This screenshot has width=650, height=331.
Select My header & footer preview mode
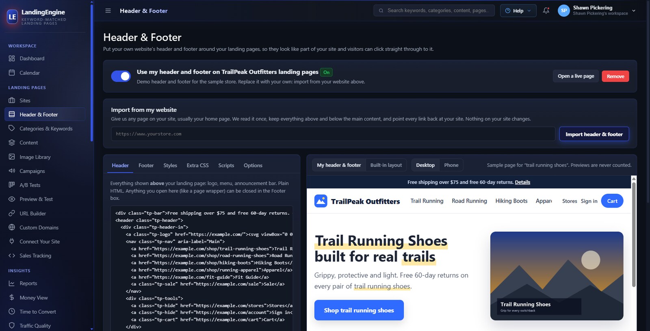(339, 165)
